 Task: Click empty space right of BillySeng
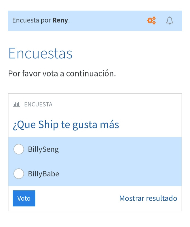click(x=119, y=149)
